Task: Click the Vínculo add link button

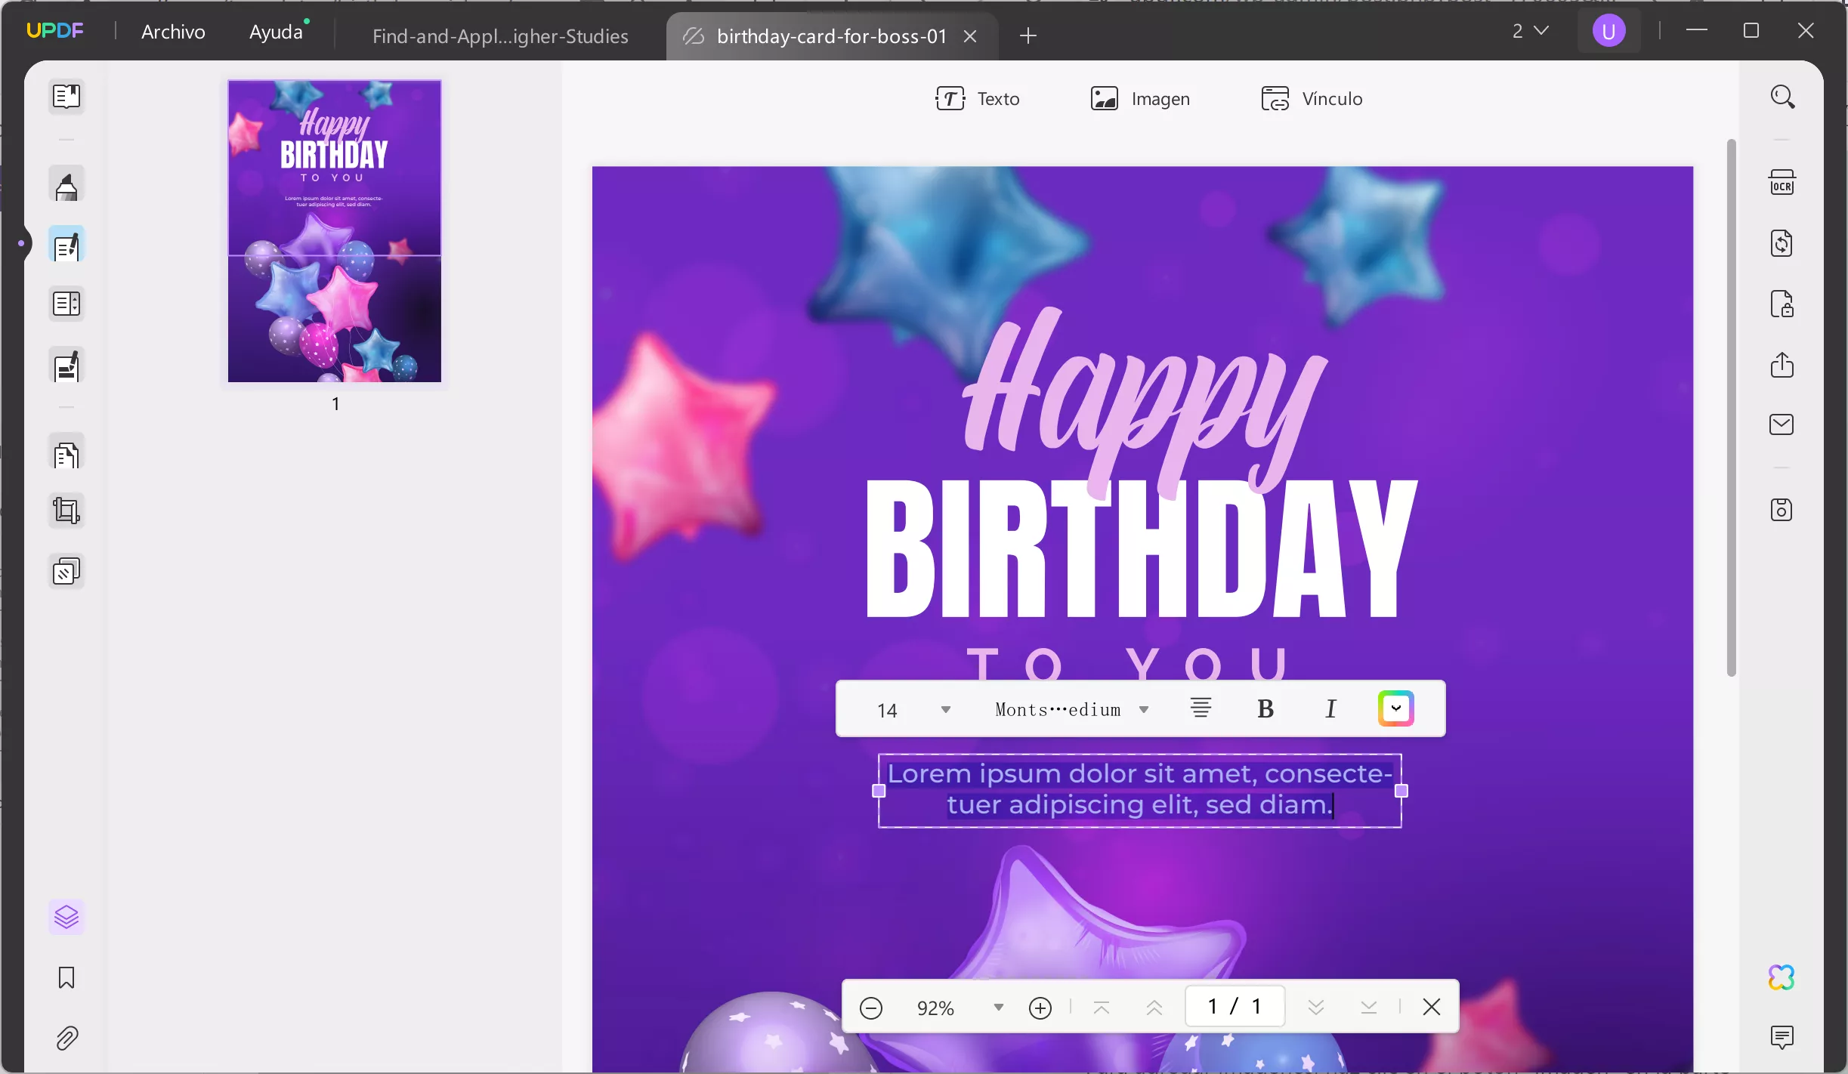Action: coord(1312,99)
